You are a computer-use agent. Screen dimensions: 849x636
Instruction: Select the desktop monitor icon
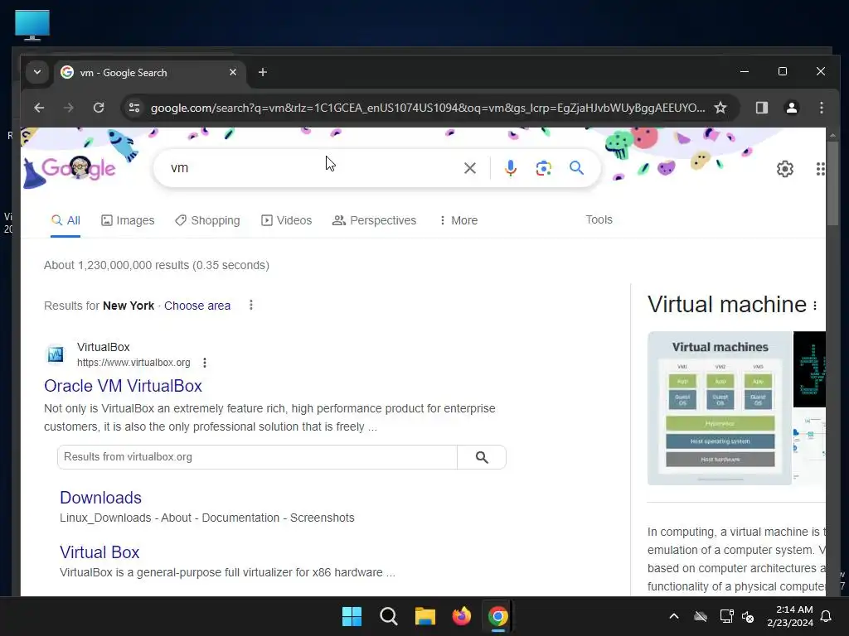click(32, 25)
